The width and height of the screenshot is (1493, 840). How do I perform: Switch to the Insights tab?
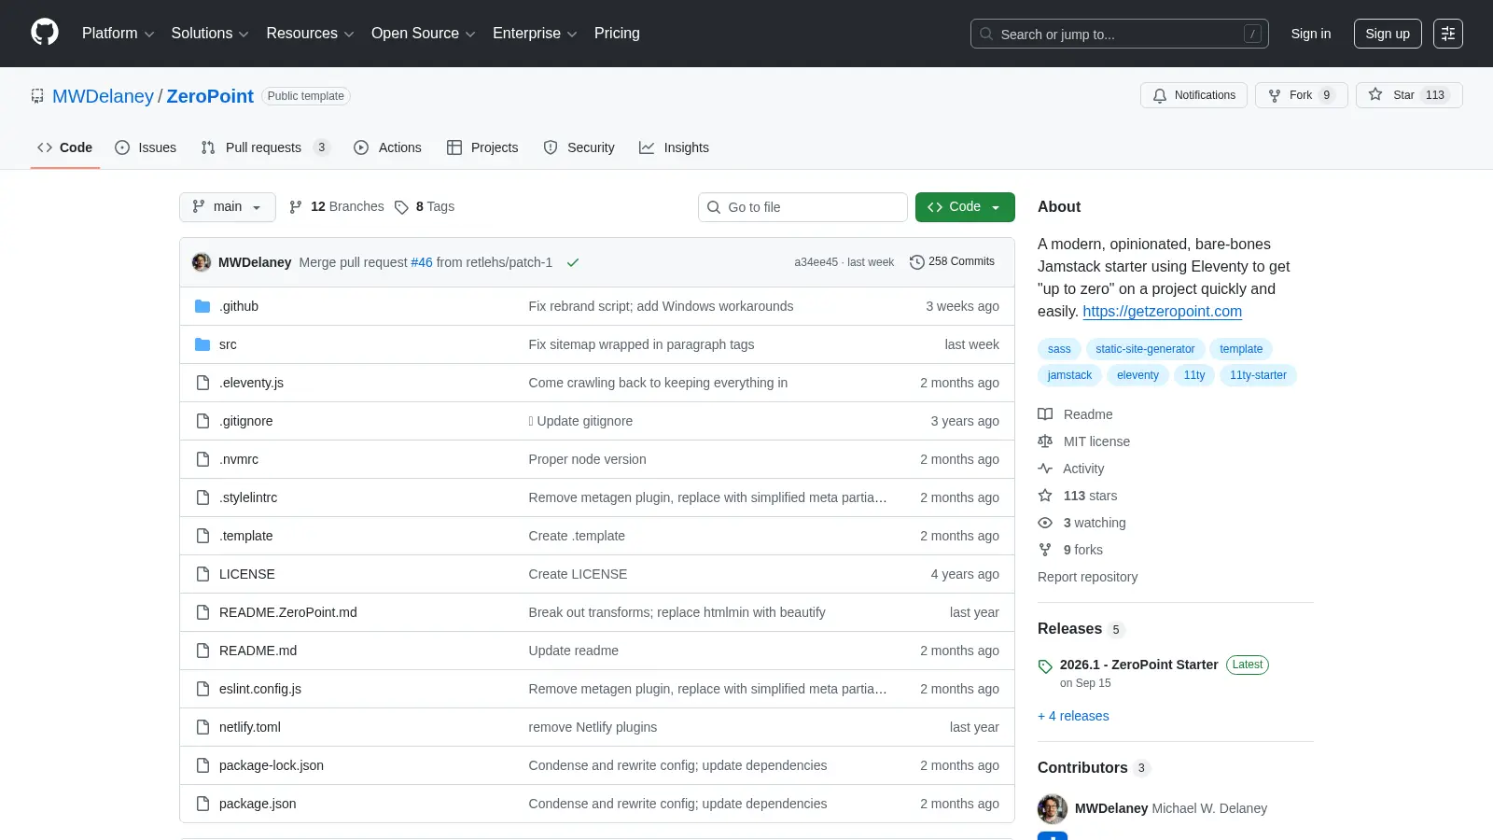click(x=674, y=147)
